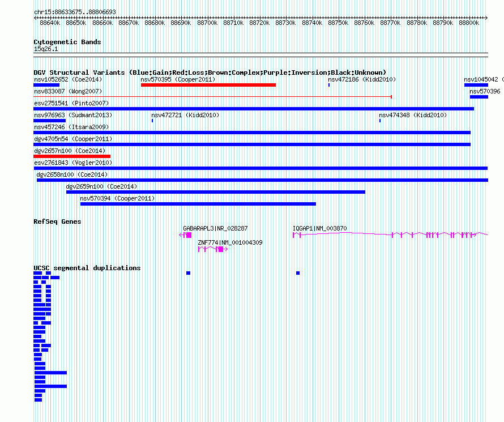This screenshot has width=504, height=422.
Task: Click the GABARAPL3 gene exon glyph
Action: (189, 235)
